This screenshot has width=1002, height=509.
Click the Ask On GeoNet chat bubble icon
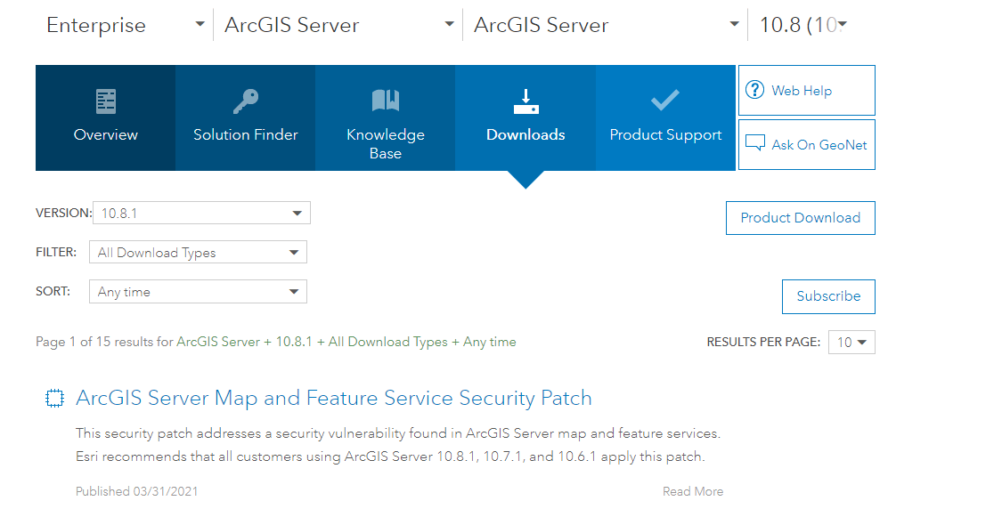point(754,142)
